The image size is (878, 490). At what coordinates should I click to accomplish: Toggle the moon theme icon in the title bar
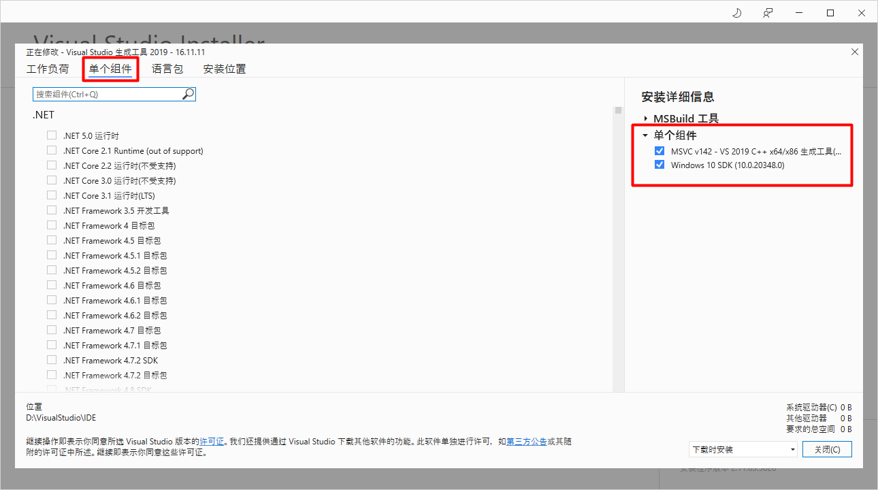736,13
